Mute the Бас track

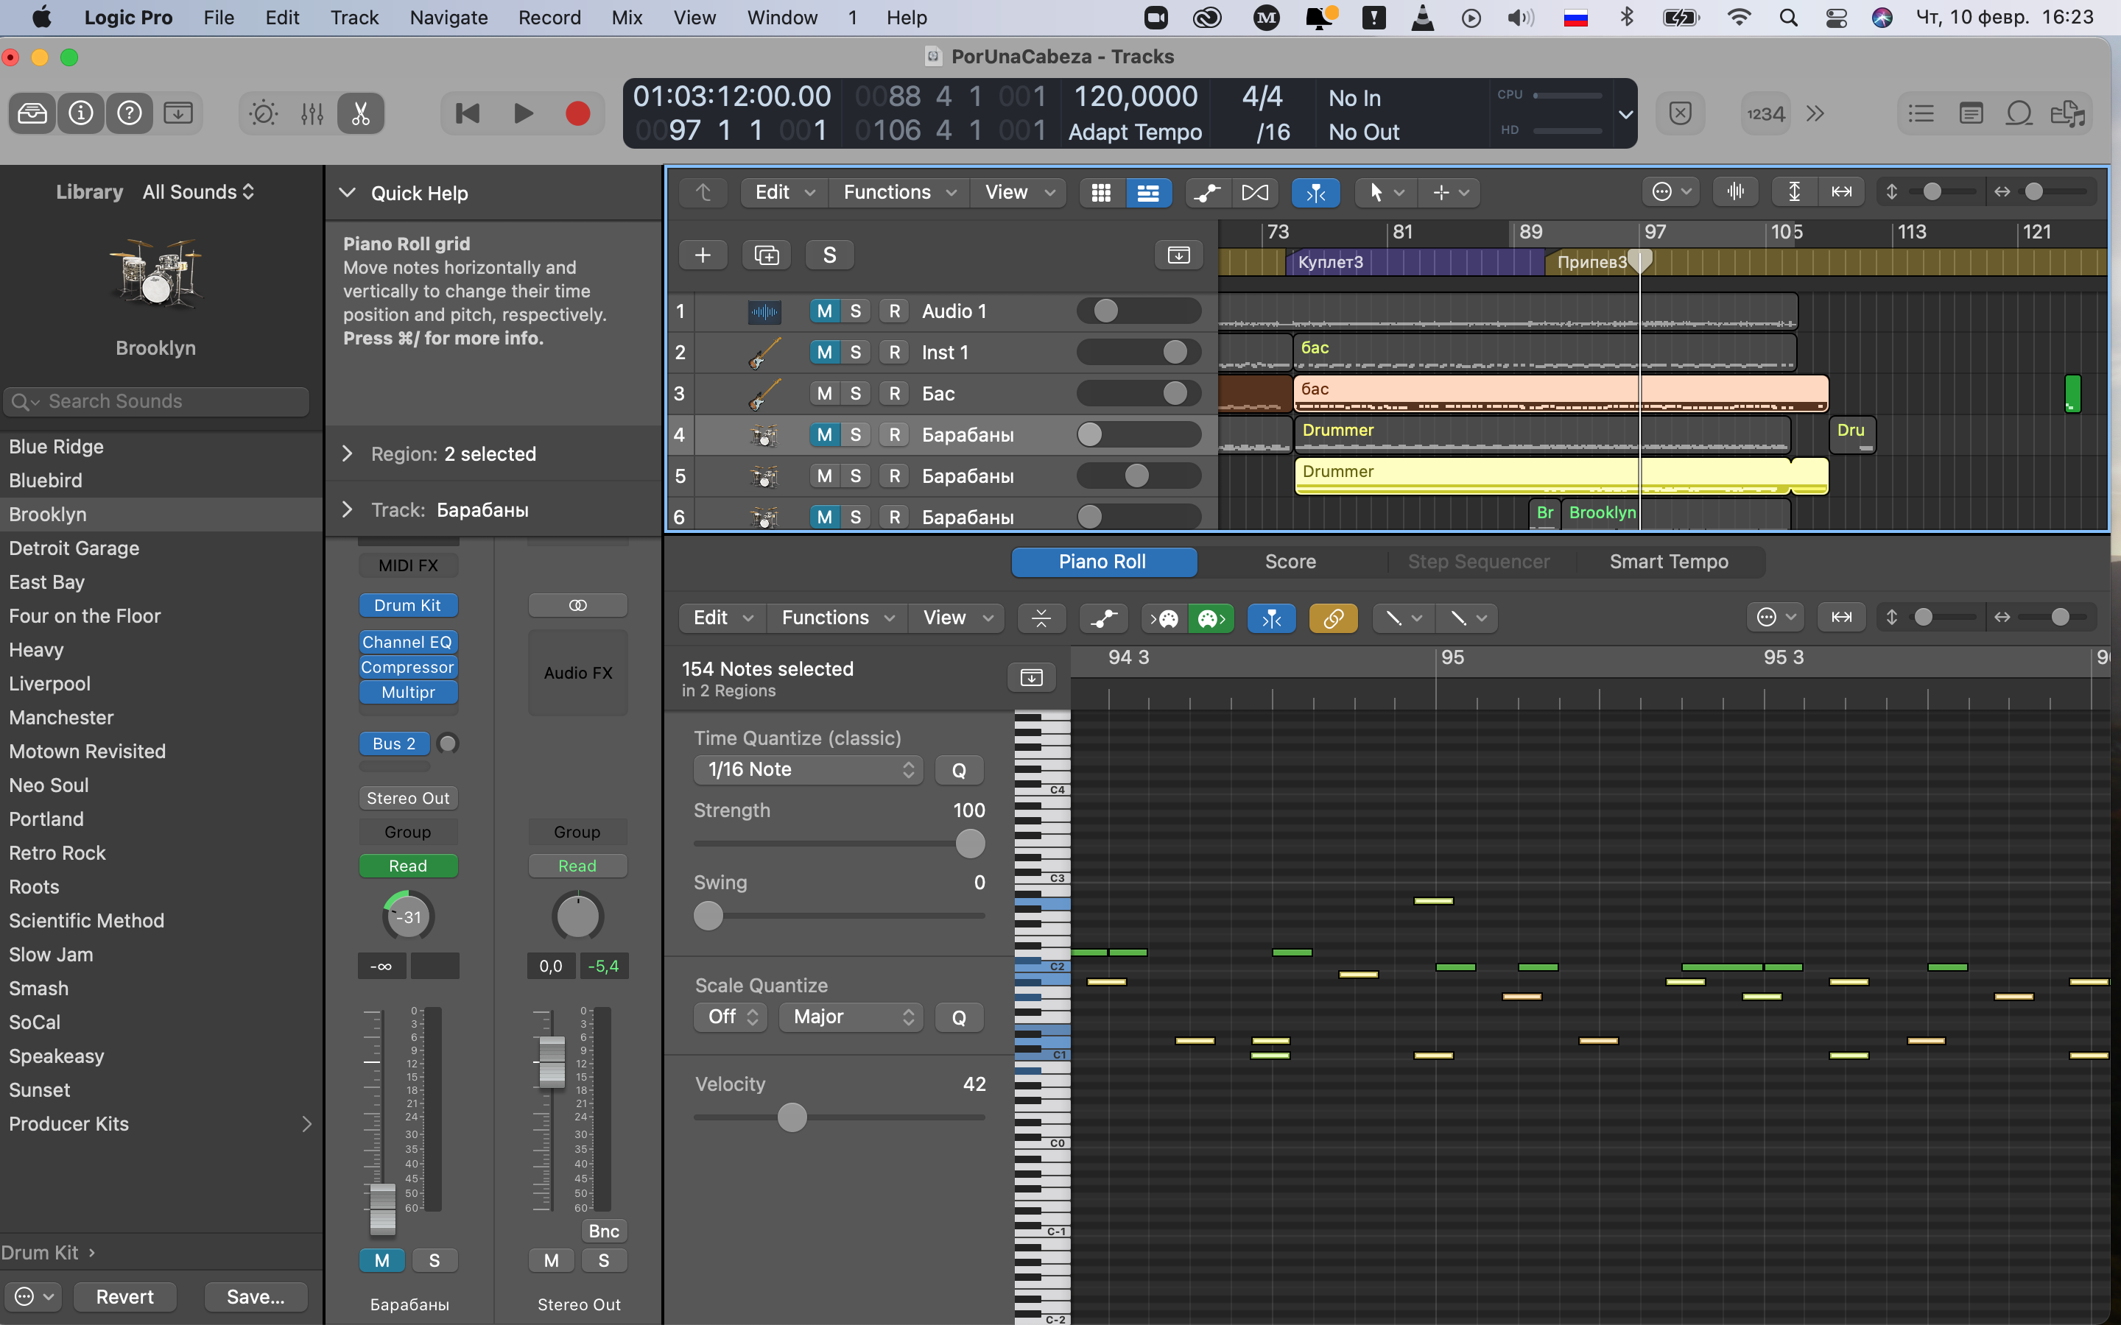pos(824,394)
